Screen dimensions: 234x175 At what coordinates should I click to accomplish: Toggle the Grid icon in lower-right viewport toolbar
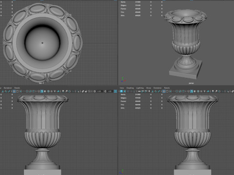(164, 91)
